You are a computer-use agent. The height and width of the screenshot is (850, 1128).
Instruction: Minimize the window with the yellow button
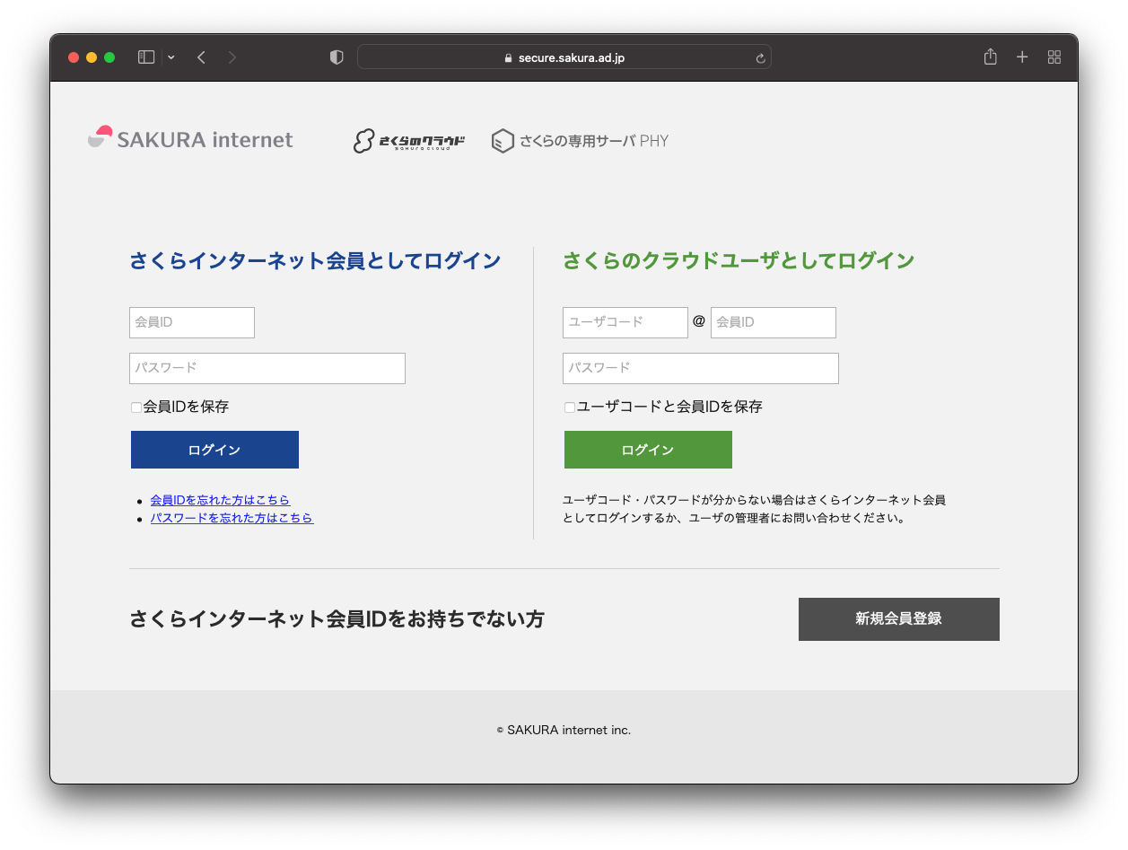(x=92, y=57)
